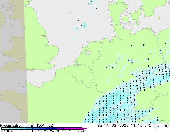The height and width of the screenshot is (132, 170).
Task: Click the '10' legend scale label
Action: 34,131
